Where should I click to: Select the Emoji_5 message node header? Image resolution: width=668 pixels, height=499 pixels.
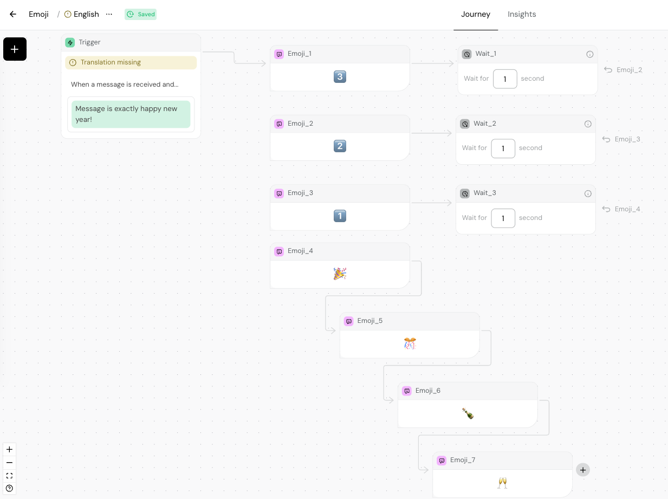click(x=410, y=321)
